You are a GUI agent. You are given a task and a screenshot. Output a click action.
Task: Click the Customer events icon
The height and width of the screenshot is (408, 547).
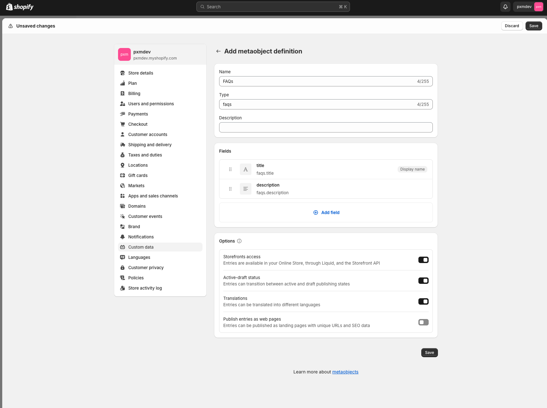[x=123, y=216]
